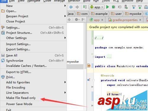Click the Back navigation arrow icon
The width and height of the screenshot is (148, 111).
71,7
